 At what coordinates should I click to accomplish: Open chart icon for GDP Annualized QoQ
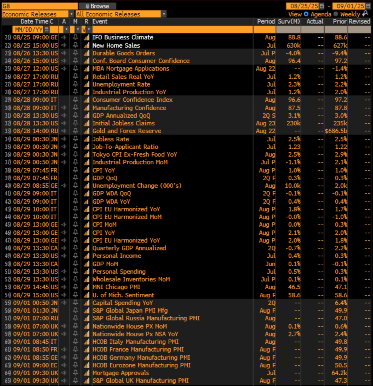[x=87, y=116]
